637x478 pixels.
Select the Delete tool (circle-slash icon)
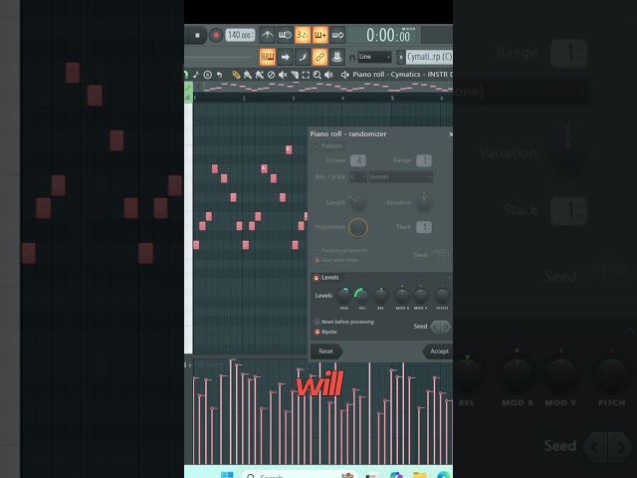click(x=271, y=75)
